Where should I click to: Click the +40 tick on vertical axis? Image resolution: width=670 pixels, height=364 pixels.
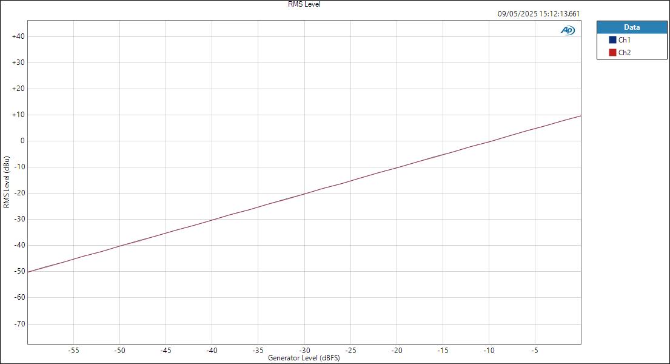point(18,37)
